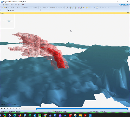Click the round yellow target icon
The image size is (130, 117).
(87, 8)
